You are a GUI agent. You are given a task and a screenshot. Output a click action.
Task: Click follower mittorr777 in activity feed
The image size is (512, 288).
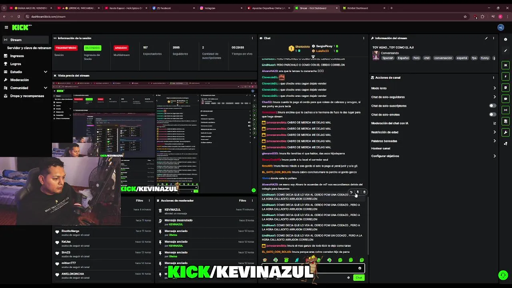pos(68,263)
